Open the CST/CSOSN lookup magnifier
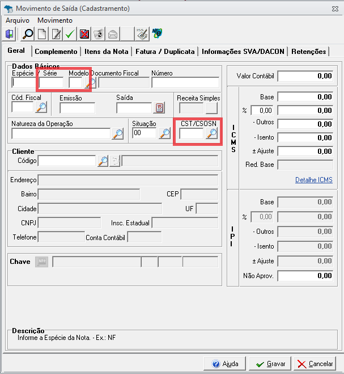This screenshot has height=374, width=344. 212,133
